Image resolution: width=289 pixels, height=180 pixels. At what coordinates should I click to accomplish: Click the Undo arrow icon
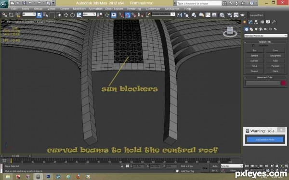tap(30, 3)
